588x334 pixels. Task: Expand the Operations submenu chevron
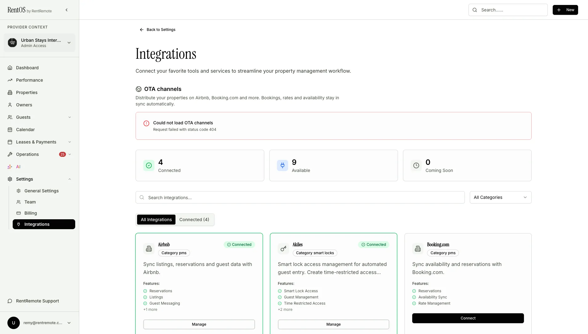click(70, 154)
